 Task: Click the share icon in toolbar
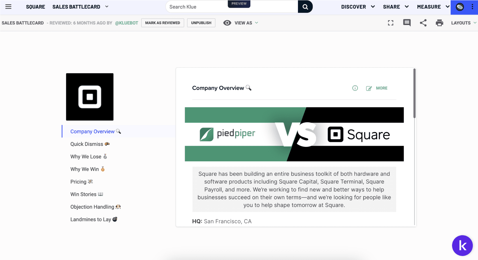423,23
